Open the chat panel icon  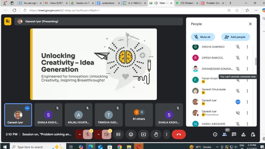coord(234,134)
